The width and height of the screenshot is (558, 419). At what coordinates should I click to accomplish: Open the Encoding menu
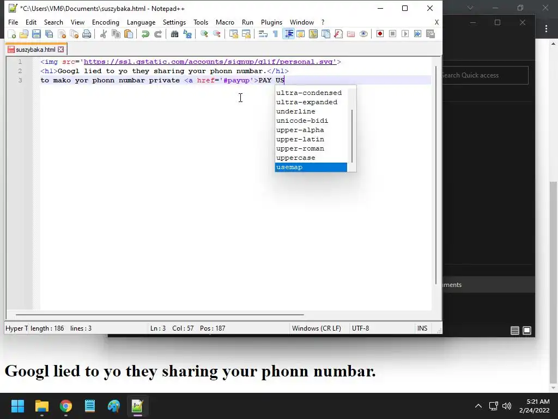point(106,22)
